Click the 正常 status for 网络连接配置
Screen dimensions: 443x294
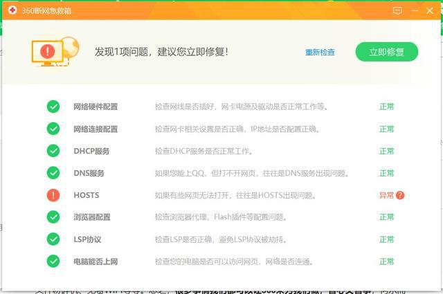point(386,129)
